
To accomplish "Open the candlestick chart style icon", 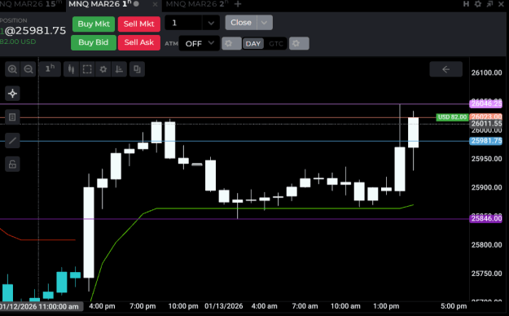I will (71, 69).
